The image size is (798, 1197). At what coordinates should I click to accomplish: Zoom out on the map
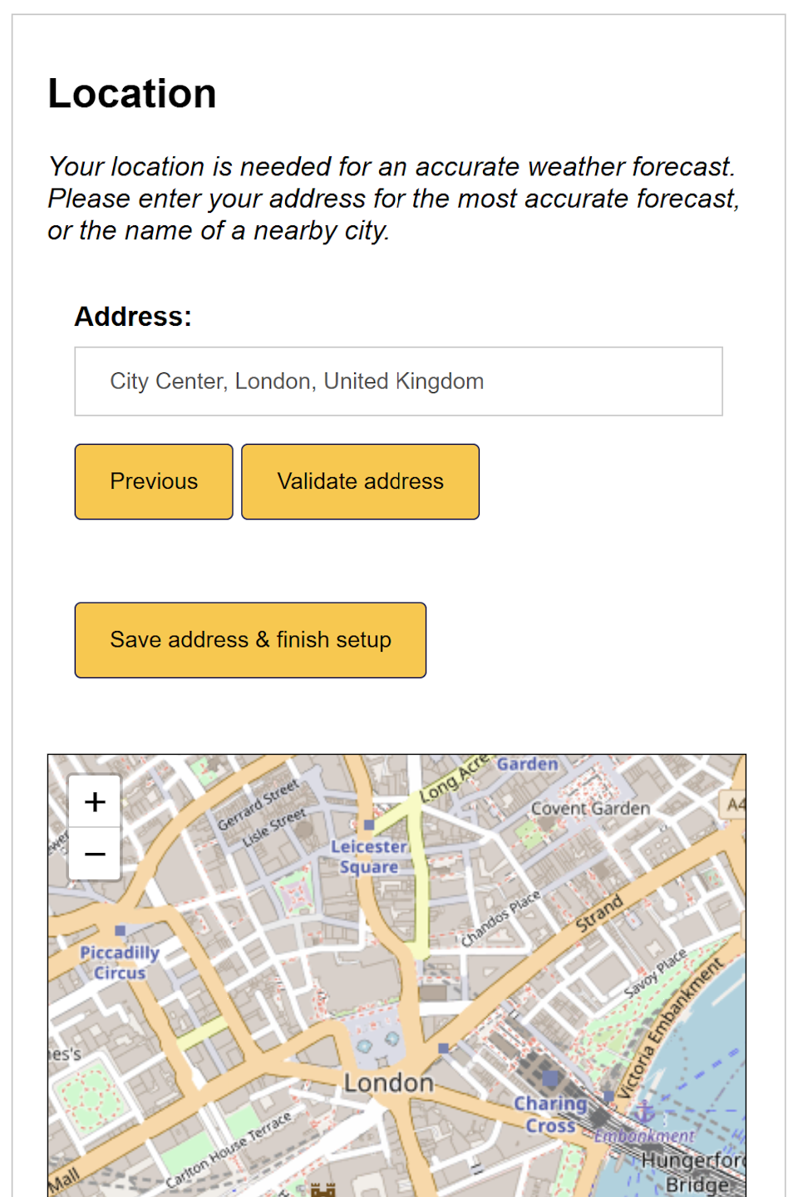click(x=95, y=854)
